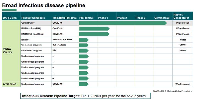Select the BNT162b3 (modRNA) progress arrow
Screen dimensions: 199x99
point(94,34)
